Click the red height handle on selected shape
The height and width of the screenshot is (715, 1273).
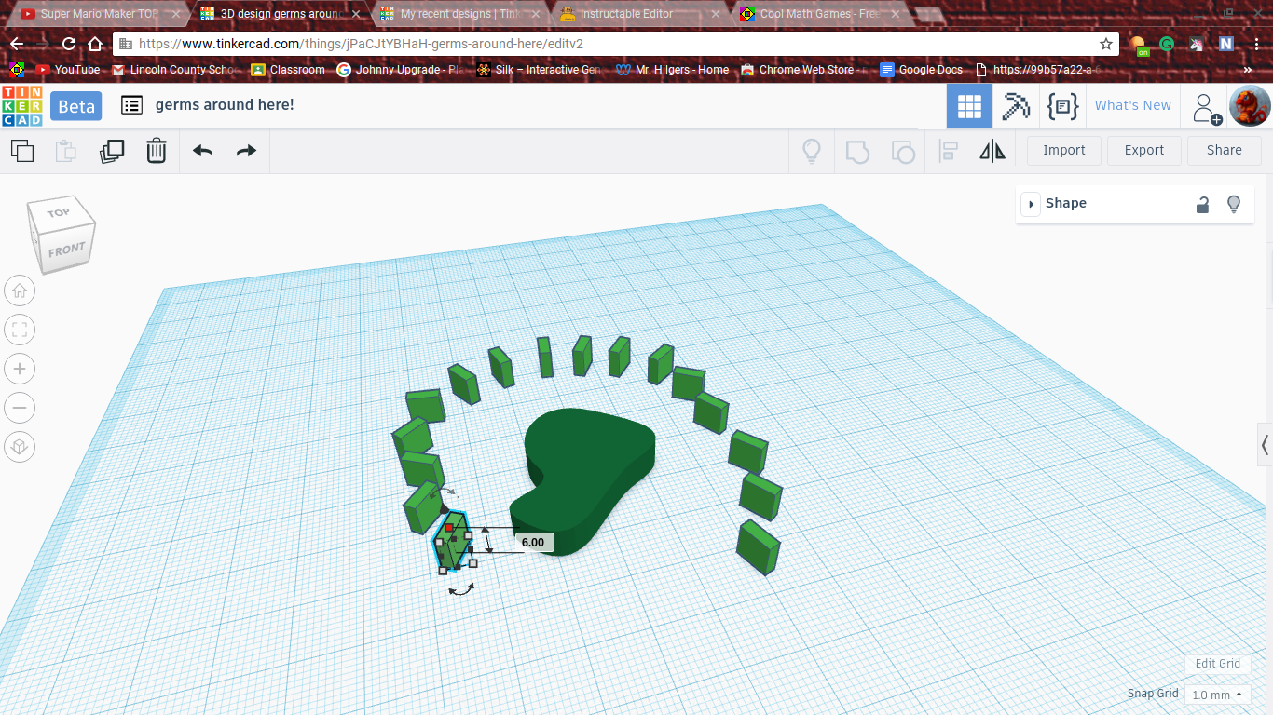click(x=449, y=528)
